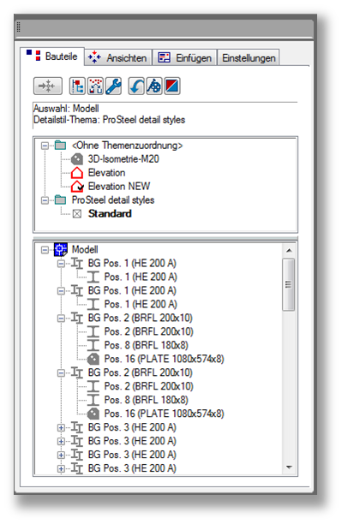Select the Elevation NEW detail style

[x=119, y=186]
